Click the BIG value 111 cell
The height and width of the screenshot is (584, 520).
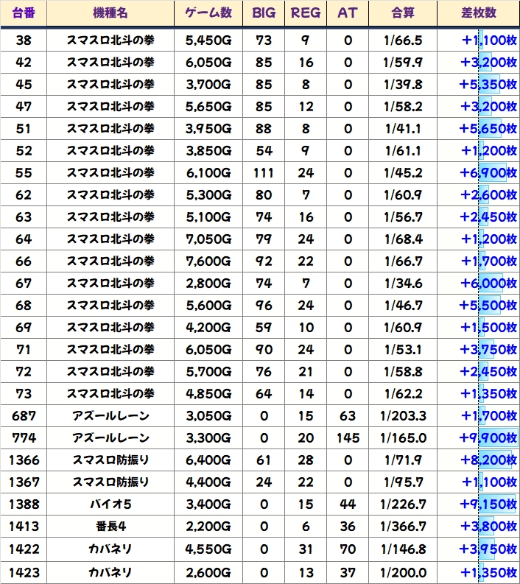point(264,173)
